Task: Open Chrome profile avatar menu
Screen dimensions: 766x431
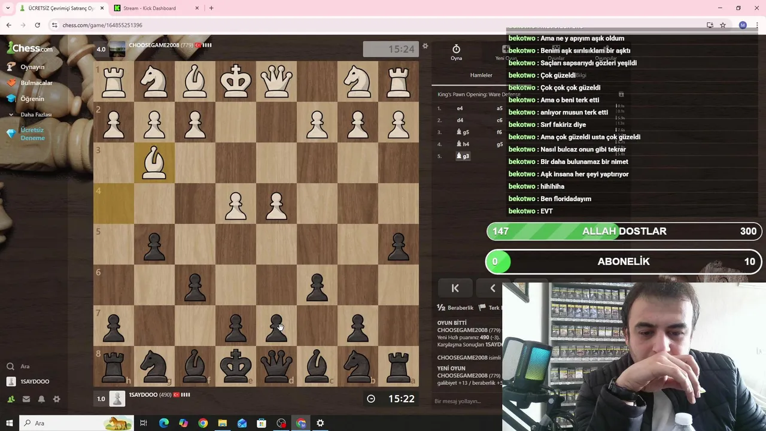Action: (x=743, y=25)
